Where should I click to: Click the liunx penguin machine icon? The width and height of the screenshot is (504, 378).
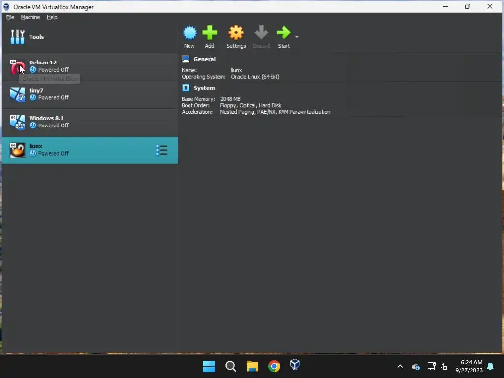(x=17, y=150)
